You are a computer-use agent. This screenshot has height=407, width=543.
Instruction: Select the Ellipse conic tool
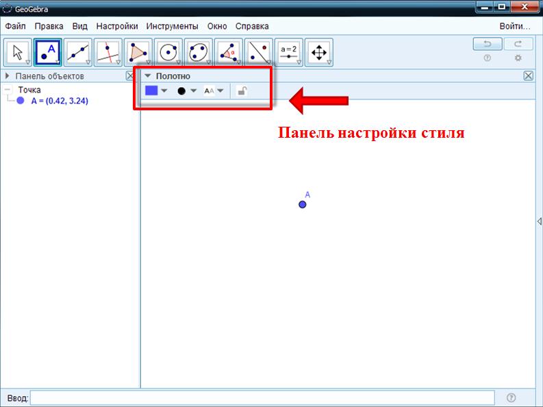(x=199, y=52)
